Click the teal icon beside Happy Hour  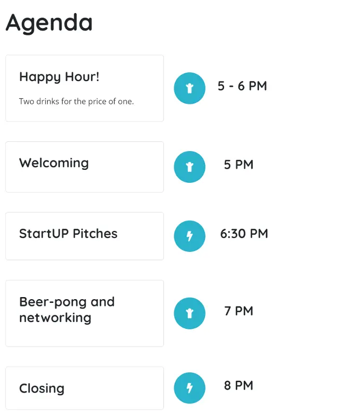(x=189, y=88)
